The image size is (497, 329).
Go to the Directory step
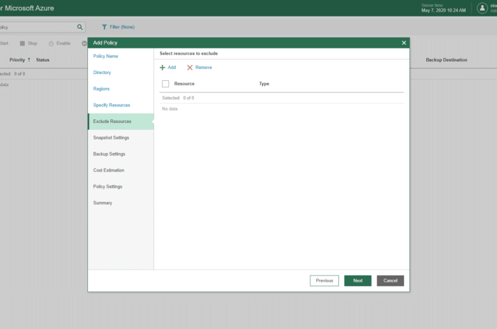coord(121,72)
